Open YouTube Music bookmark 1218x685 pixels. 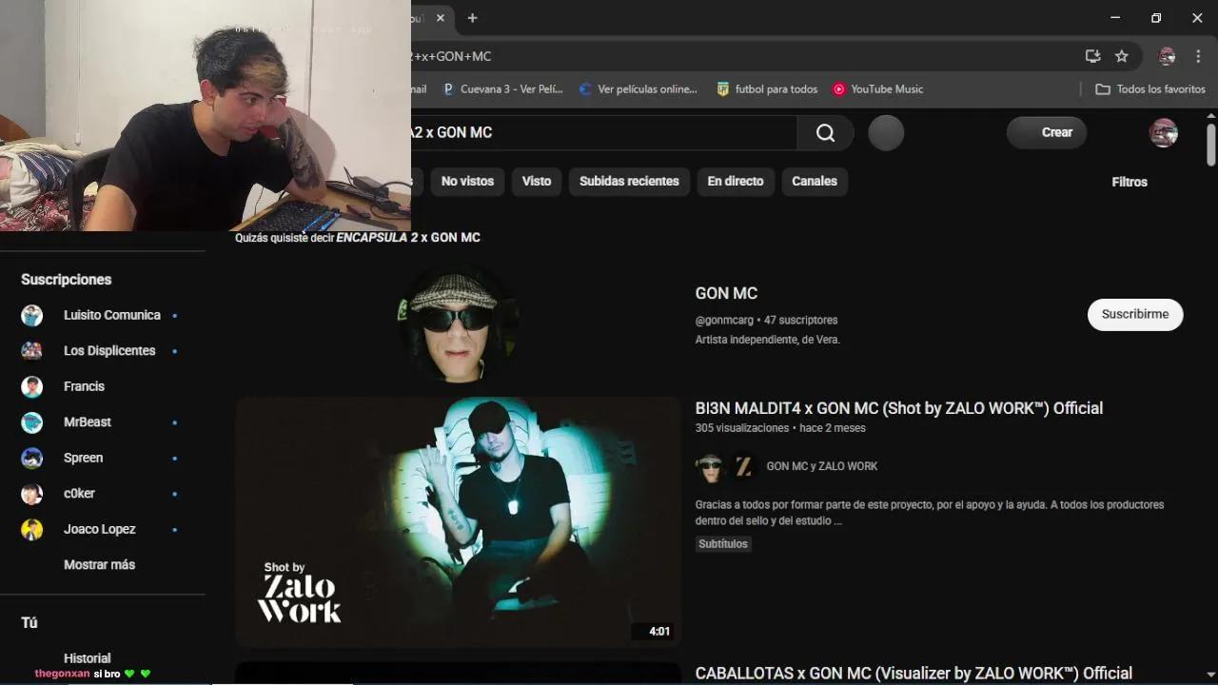(x=878, y=89)
